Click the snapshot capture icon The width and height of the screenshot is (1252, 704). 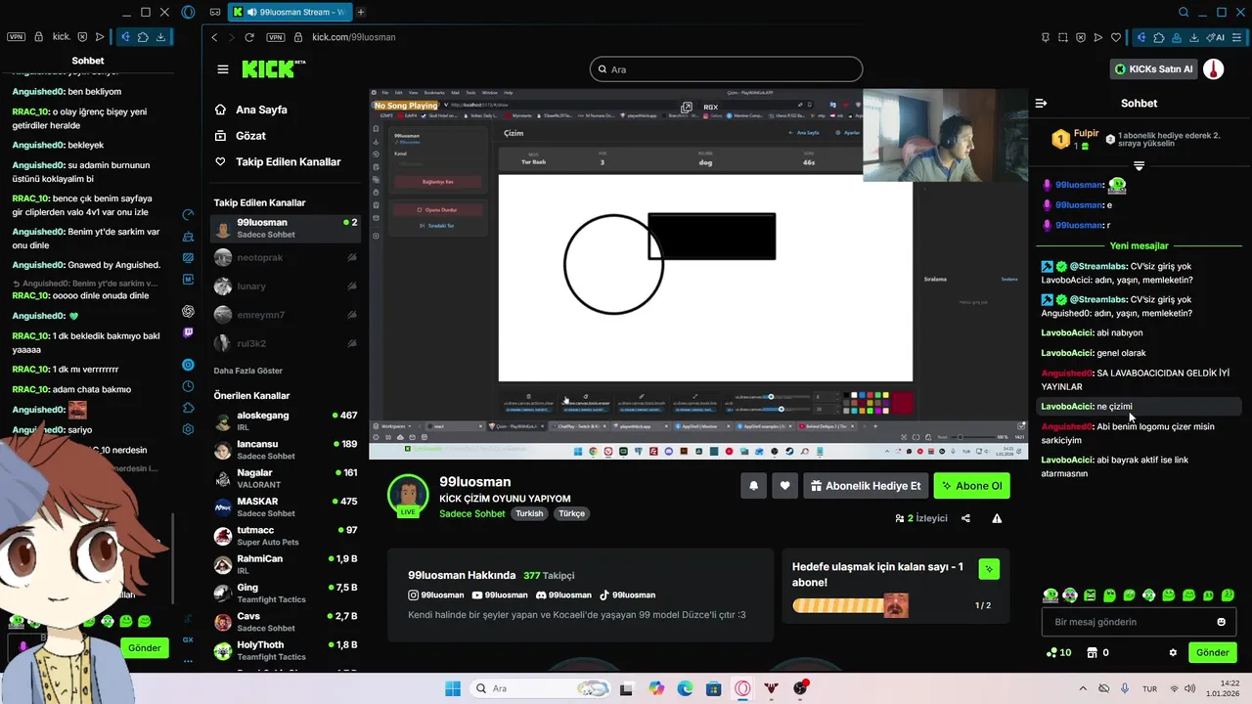pyautogui.click(x=1062, y=37)
